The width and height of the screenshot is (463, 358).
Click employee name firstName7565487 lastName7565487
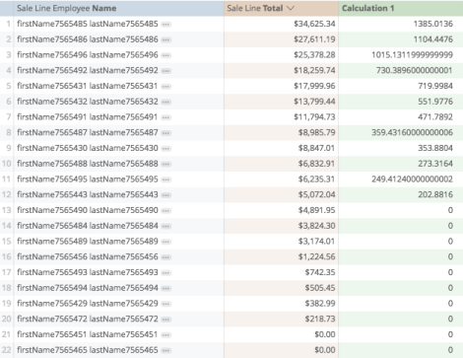pyautogui.click(x=88, y=132)
